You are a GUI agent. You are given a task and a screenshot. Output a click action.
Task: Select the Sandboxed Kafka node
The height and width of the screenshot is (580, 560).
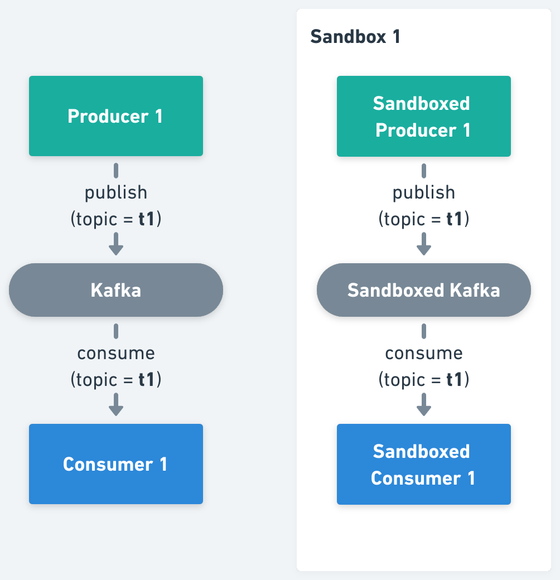click(x=423, y=290)
